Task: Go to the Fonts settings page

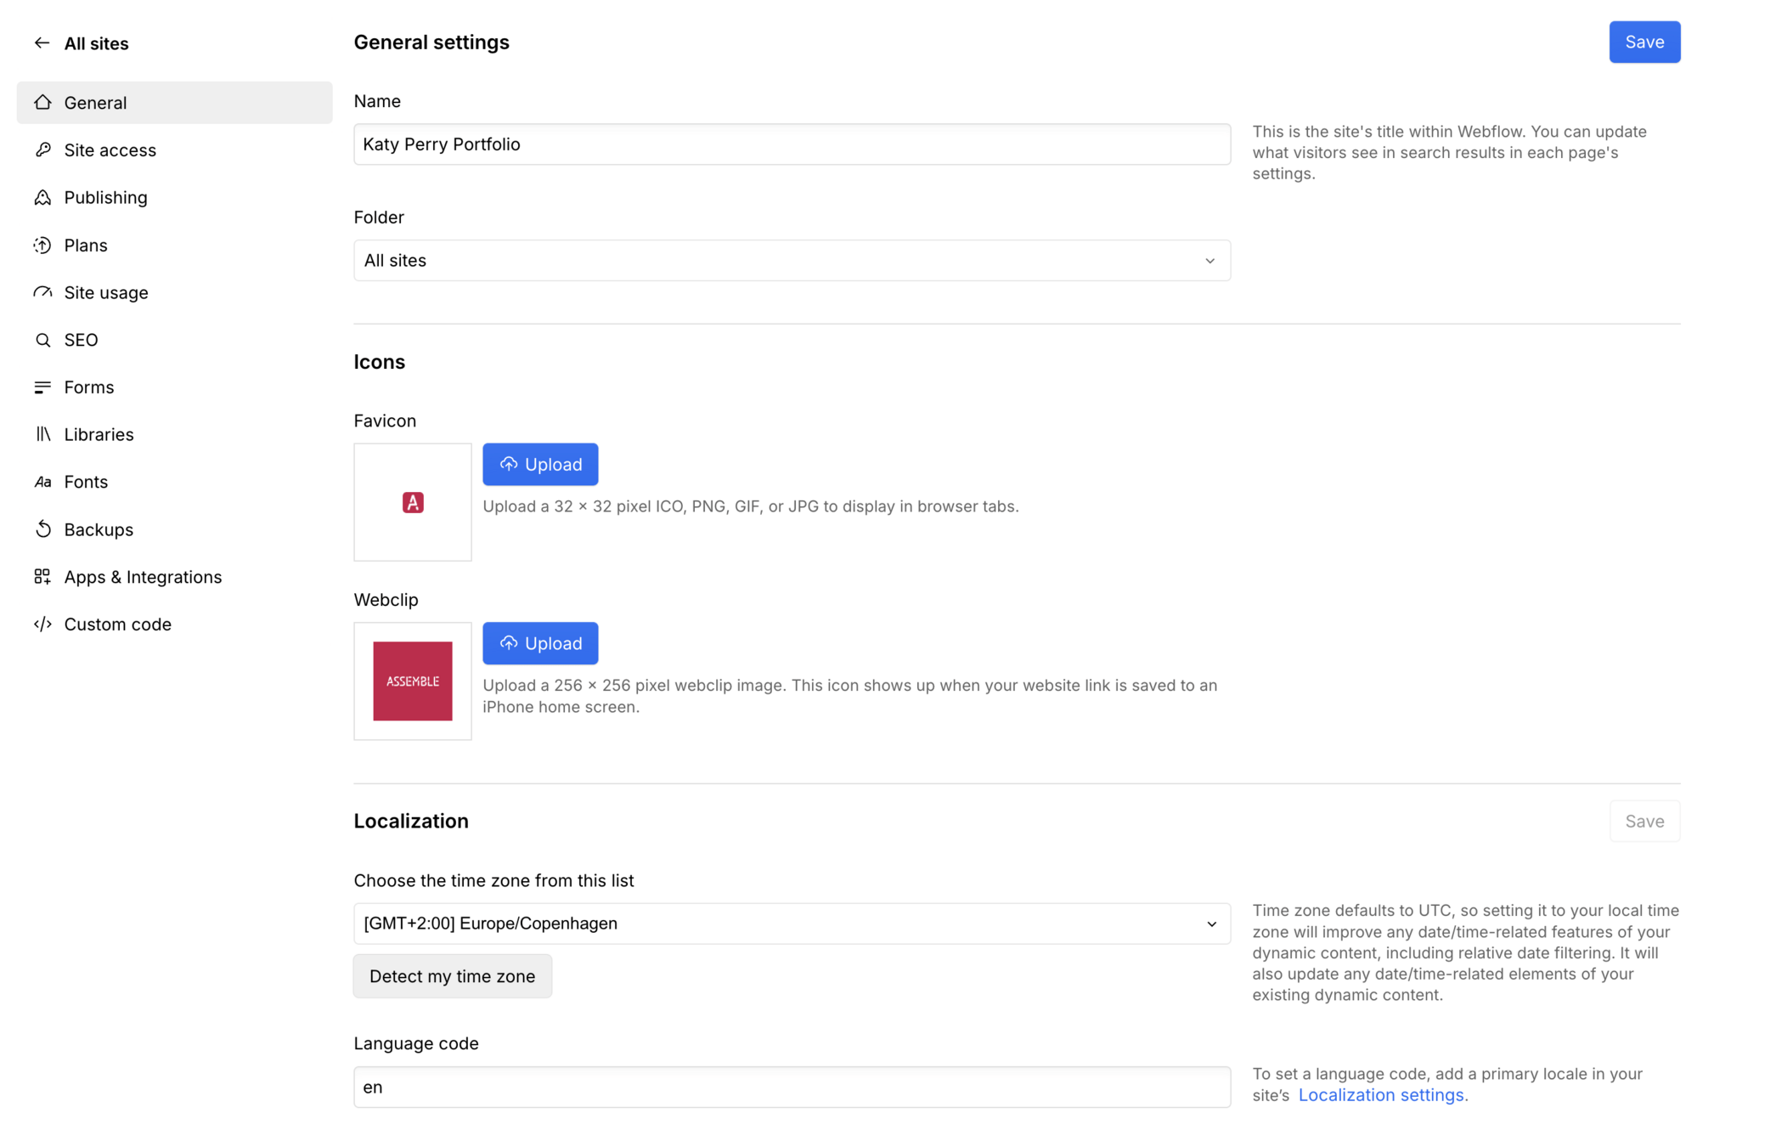Action: tap(86, 482)
